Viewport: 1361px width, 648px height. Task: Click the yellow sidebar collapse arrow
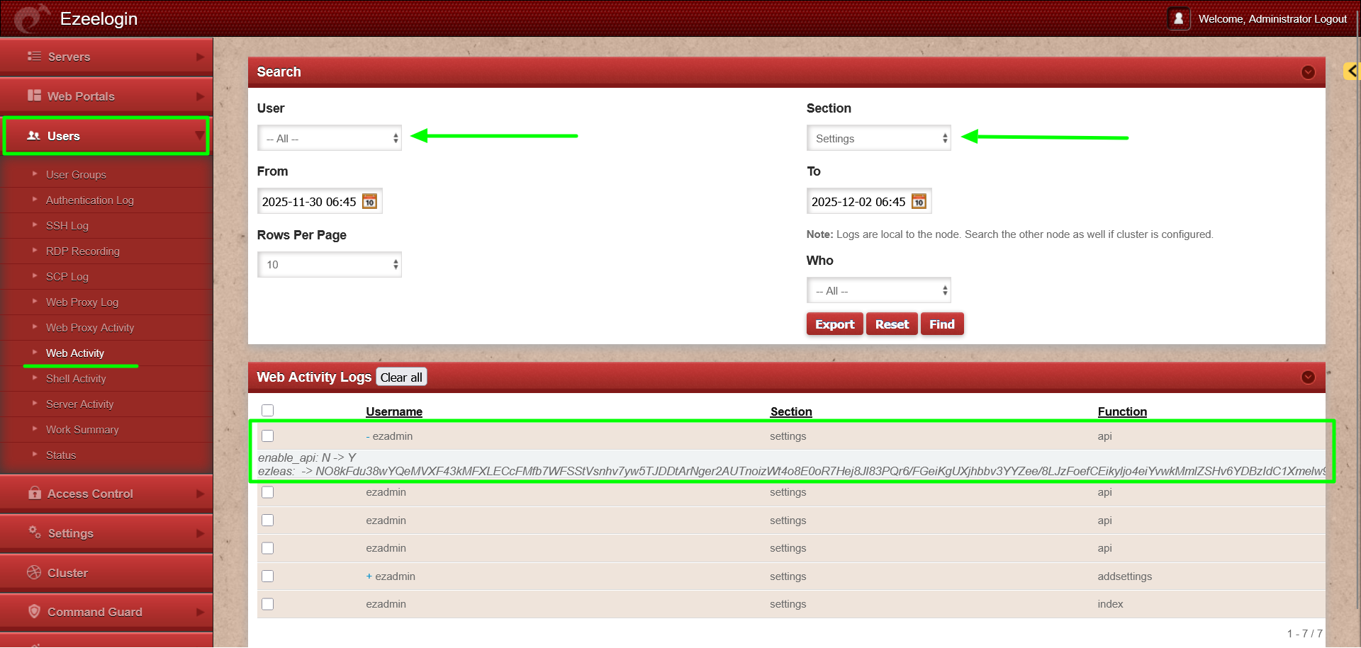coord(1352,71)
